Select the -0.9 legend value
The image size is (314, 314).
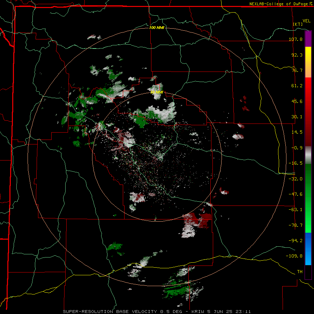pyautogui.click(x=297, y=148)
